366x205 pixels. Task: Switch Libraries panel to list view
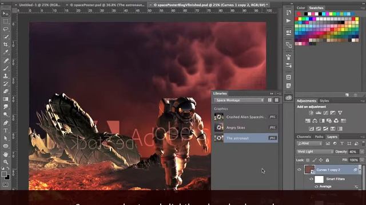pos(277,100)
